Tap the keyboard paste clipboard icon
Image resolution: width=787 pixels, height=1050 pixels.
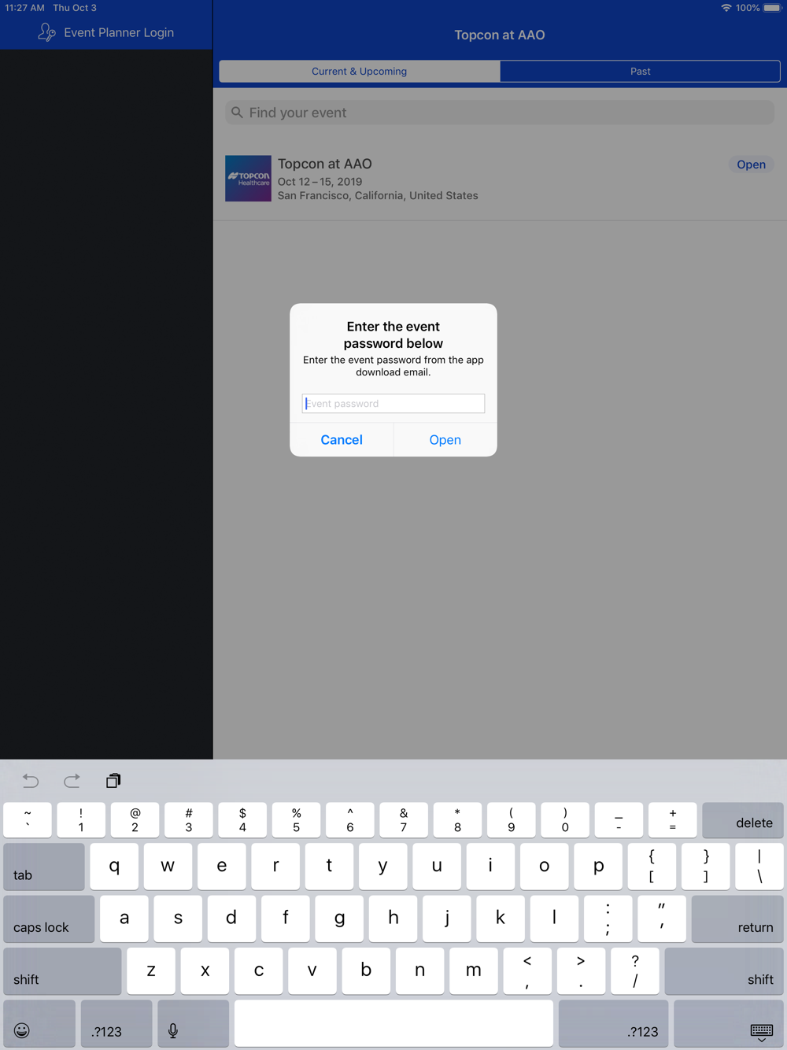tap(113, 781)
